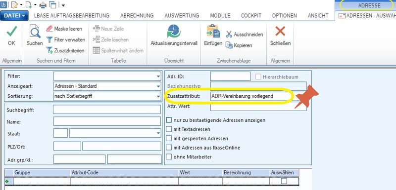Check mit gesperrten Adressen option
This screenshot has height=190, width=396.
[x=169, y=138]
